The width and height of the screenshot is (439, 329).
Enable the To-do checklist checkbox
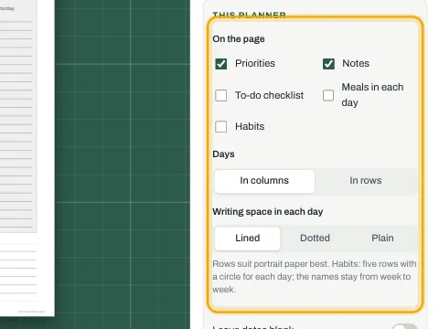tap(220, 95)
